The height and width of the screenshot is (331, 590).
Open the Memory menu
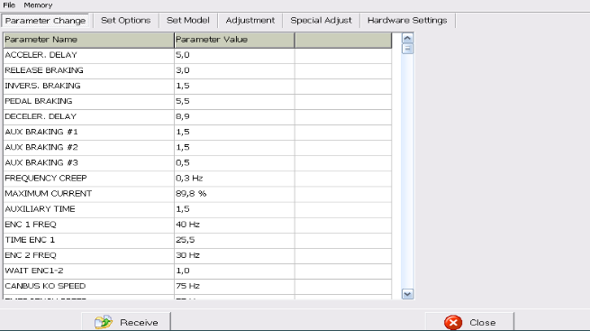click(x=38, y=5)
